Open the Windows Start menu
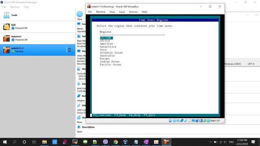 point(5,142)
